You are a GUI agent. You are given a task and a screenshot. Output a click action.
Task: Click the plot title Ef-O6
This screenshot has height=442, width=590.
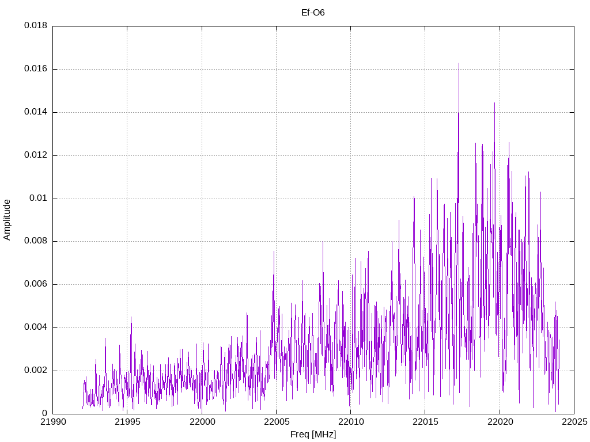[313, 13]
